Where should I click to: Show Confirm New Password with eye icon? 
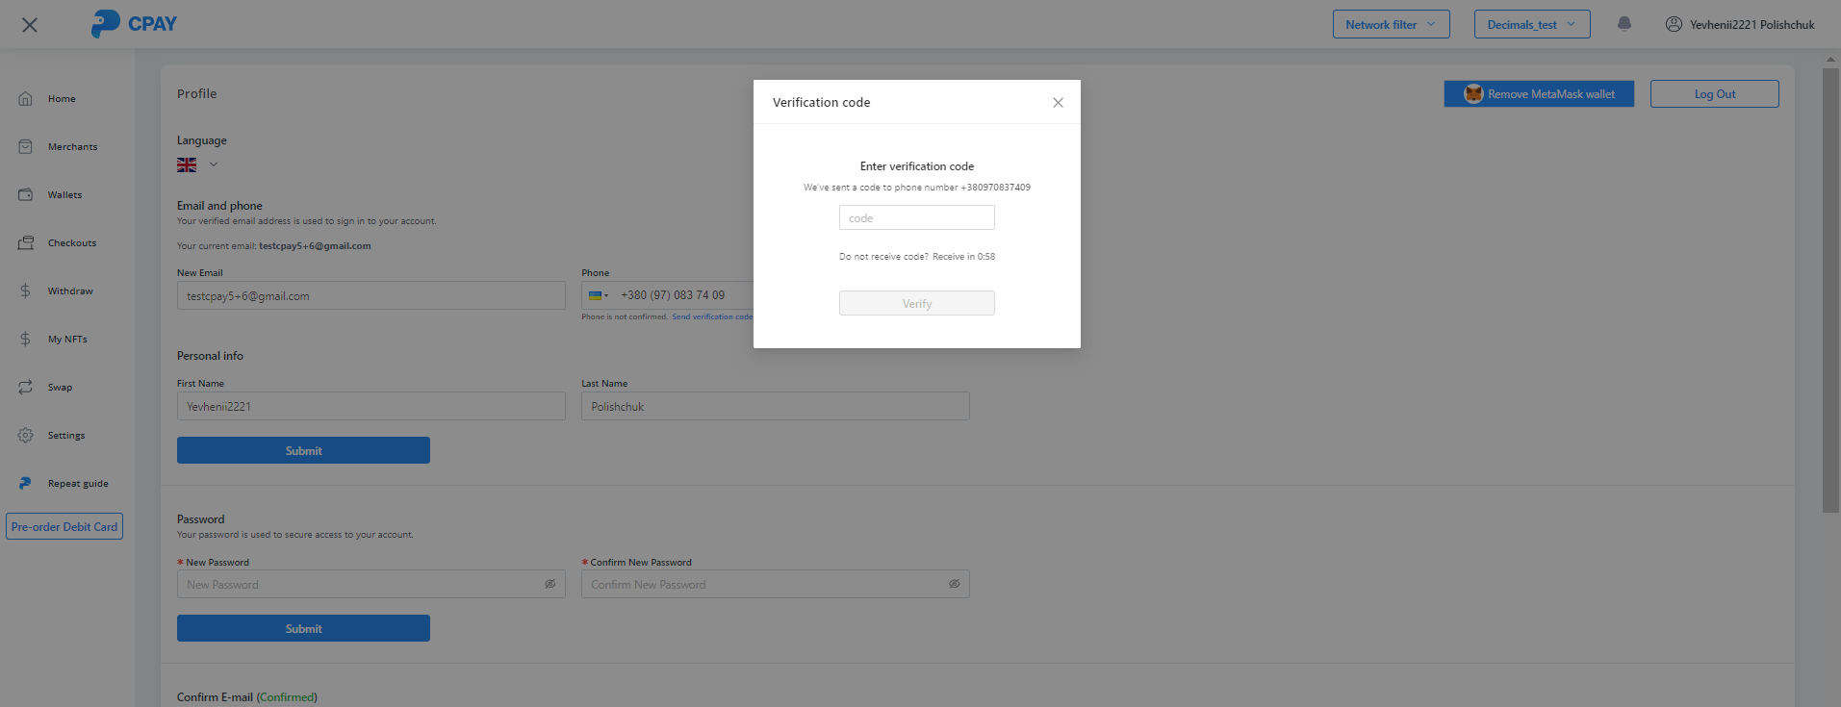click(x=955, y=584)
